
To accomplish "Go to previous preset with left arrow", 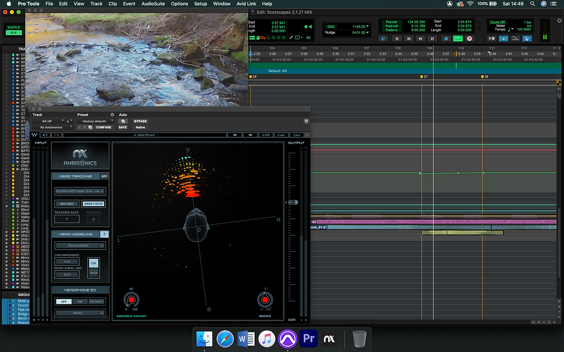I will pos(235,135).
